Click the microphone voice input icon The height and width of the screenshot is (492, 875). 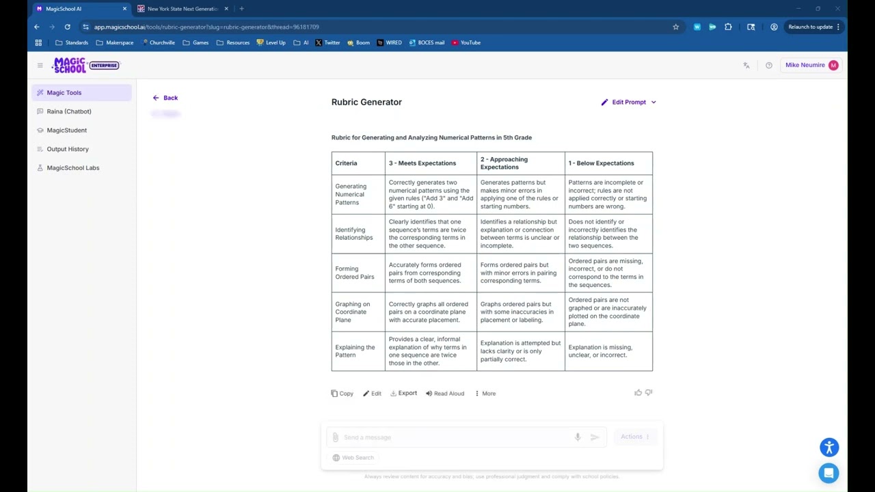pos(578,437)
